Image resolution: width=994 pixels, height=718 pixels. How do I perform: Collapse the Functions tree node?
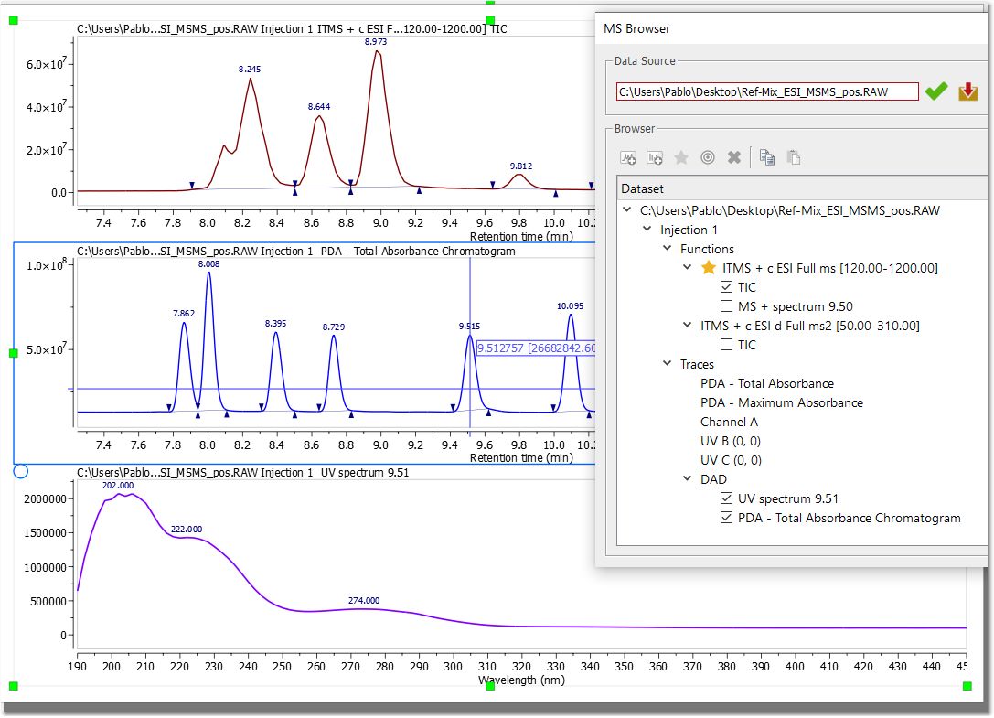668,248
